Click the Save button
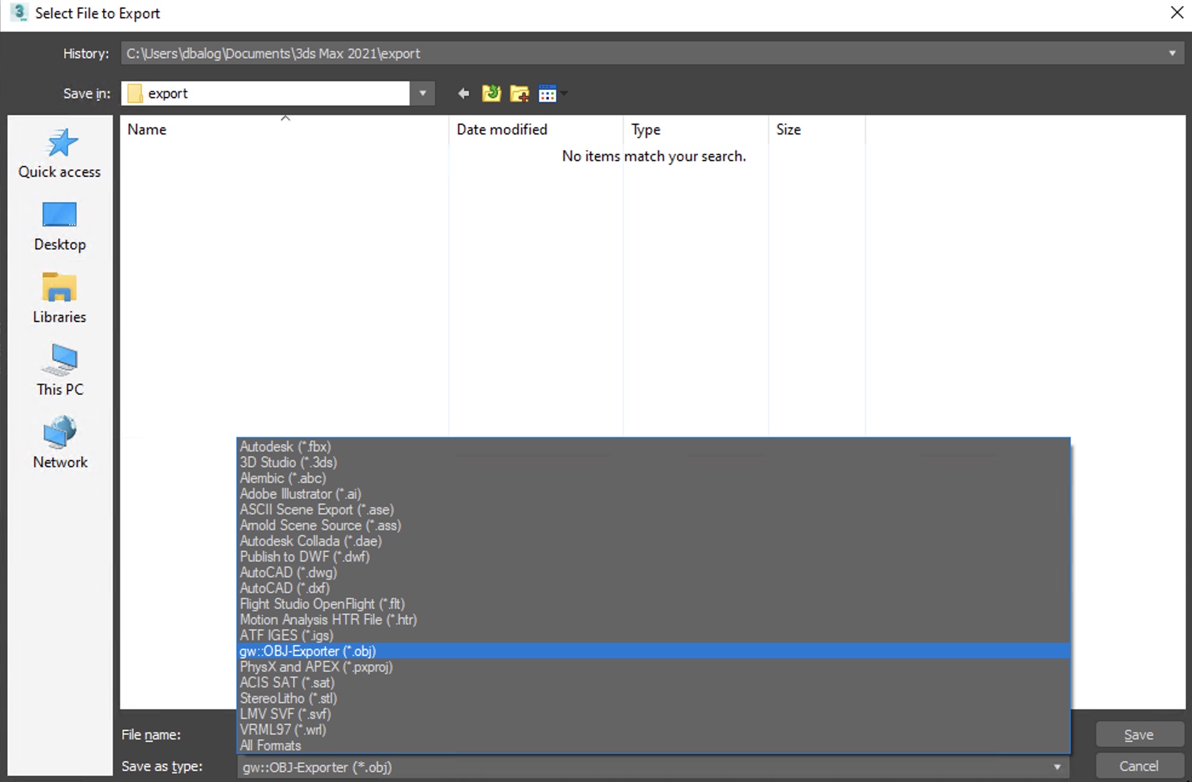The height and width of the screenshot is (782, 1192). (1139, 733)
